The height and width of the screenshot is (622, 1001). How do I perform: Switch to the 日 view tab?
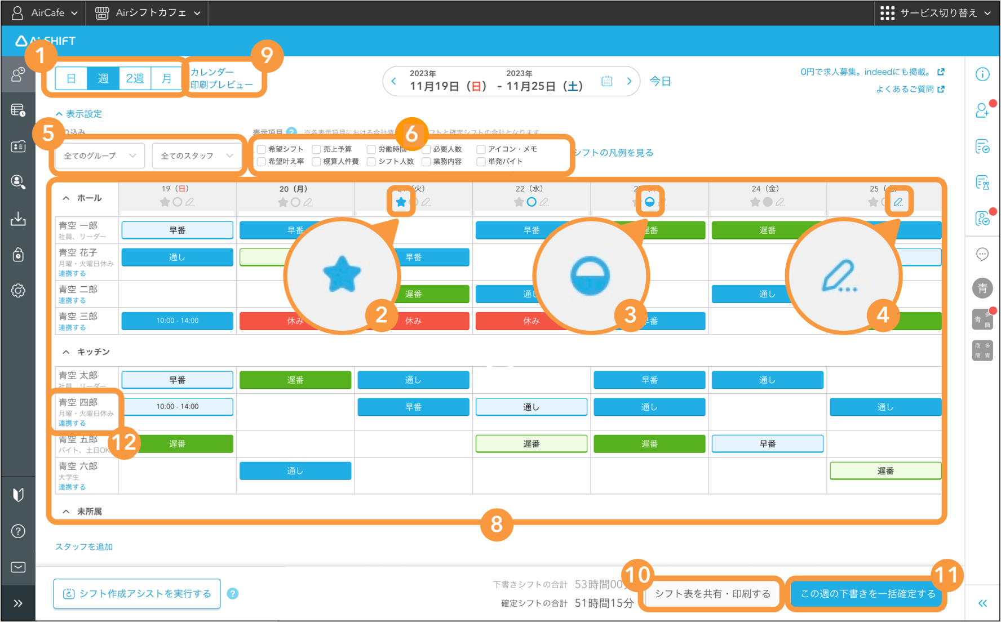click(x=71, y=78)
